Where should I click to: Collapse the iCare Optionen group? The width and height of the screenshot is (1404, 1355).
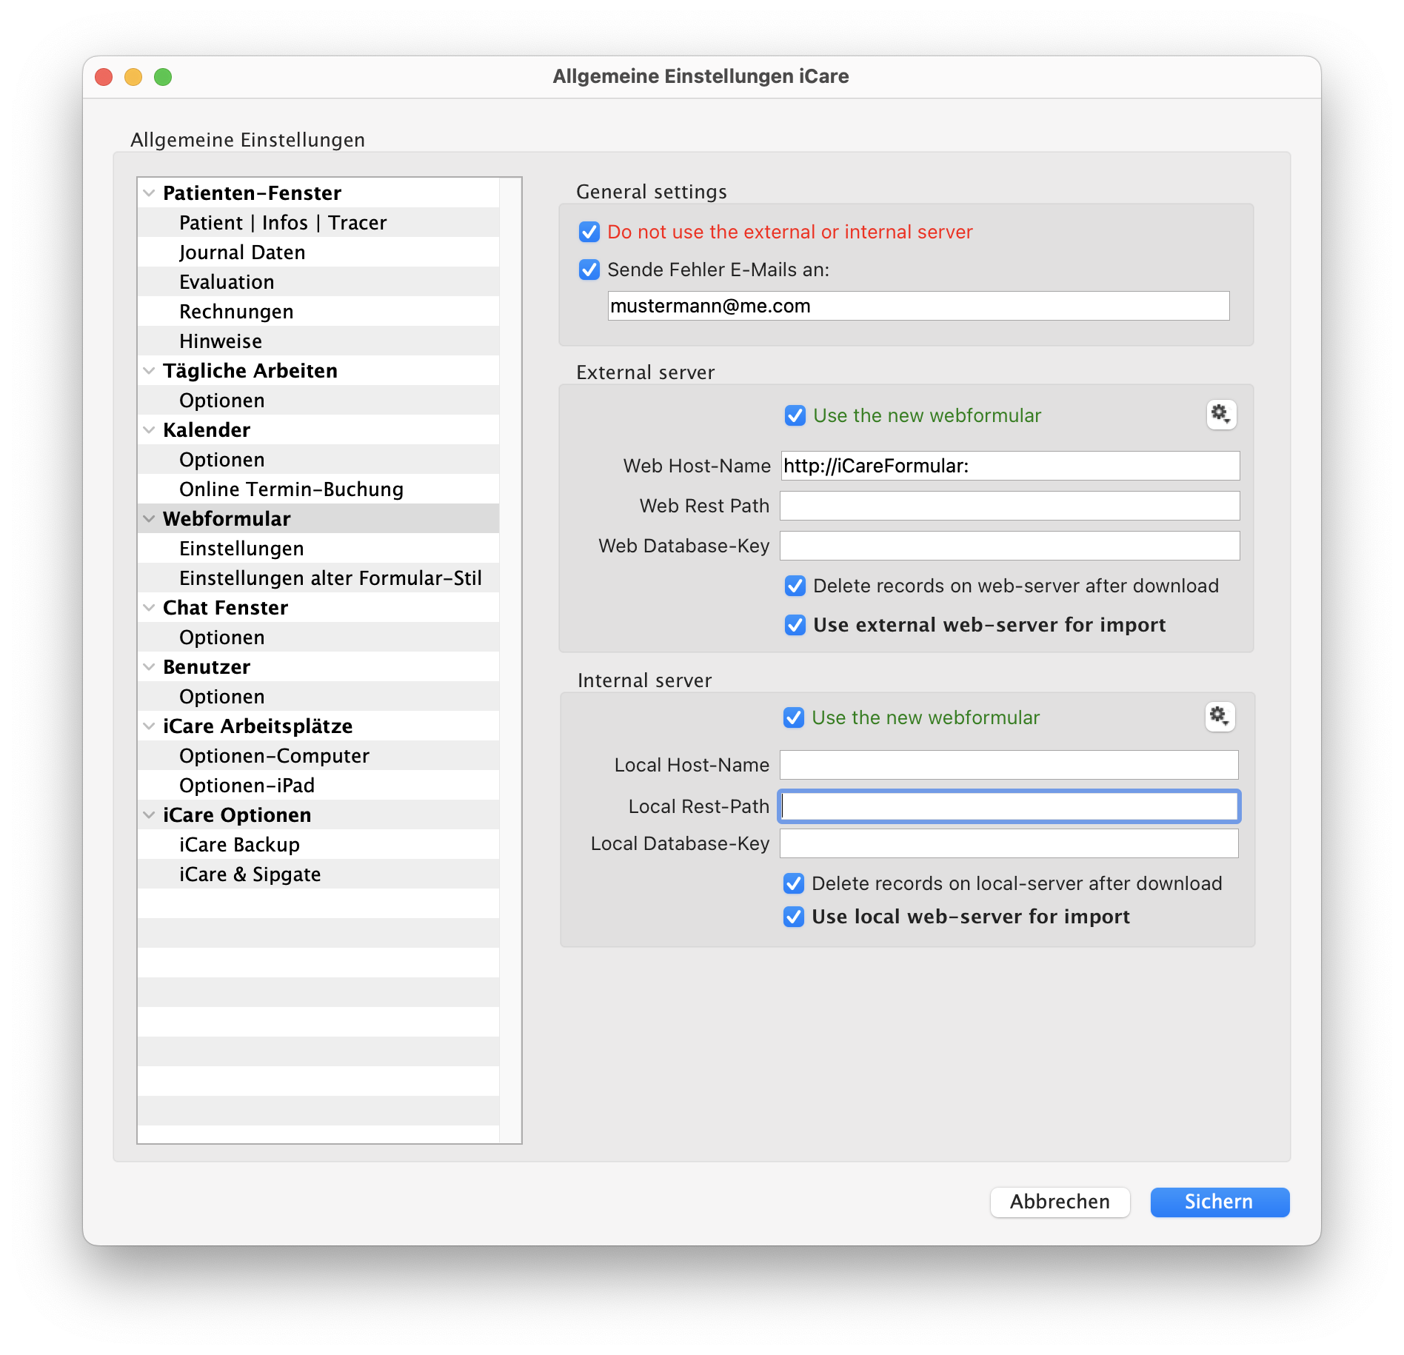(x=150, y=815)
